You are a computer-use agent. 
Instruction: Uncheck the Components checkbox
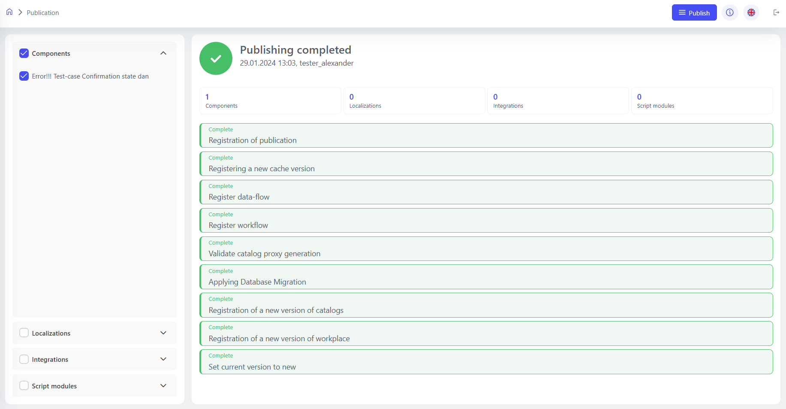(x=24, y=53)
